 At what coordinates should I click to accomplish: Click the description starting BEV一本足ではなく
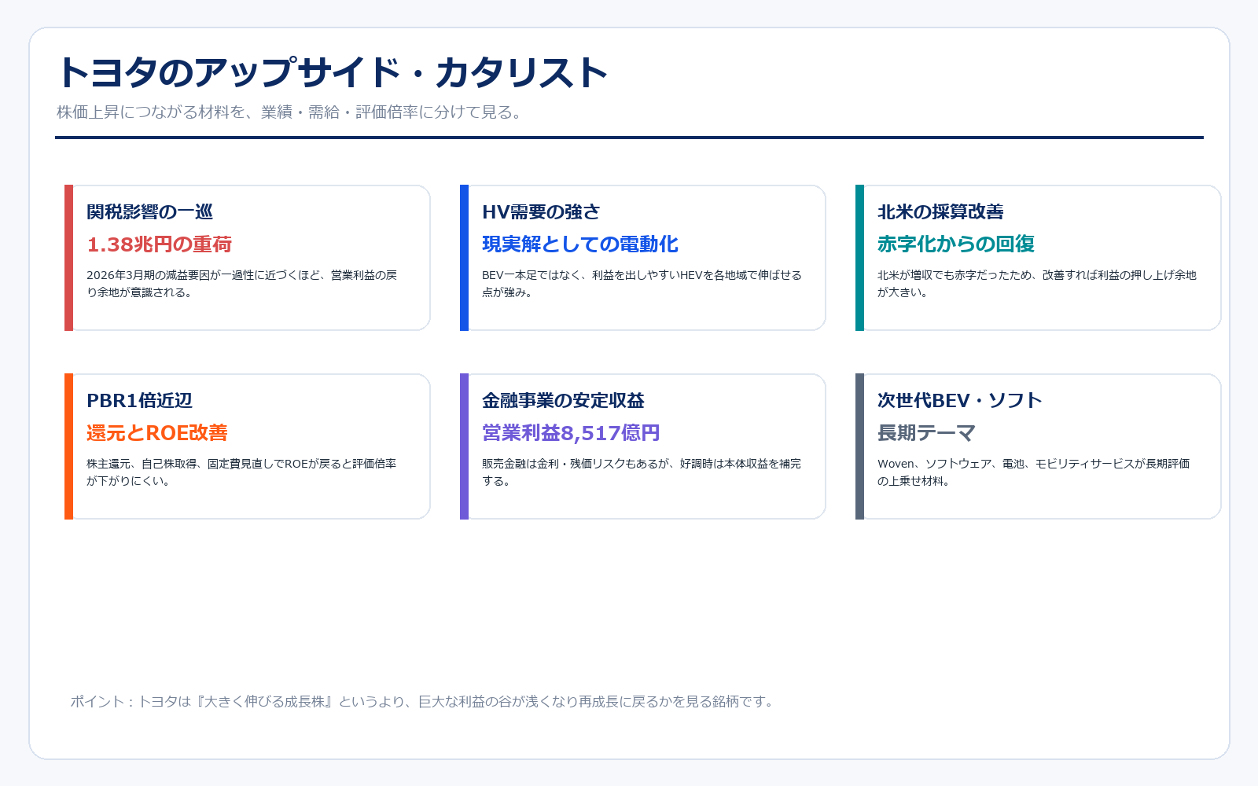(642, 284)
